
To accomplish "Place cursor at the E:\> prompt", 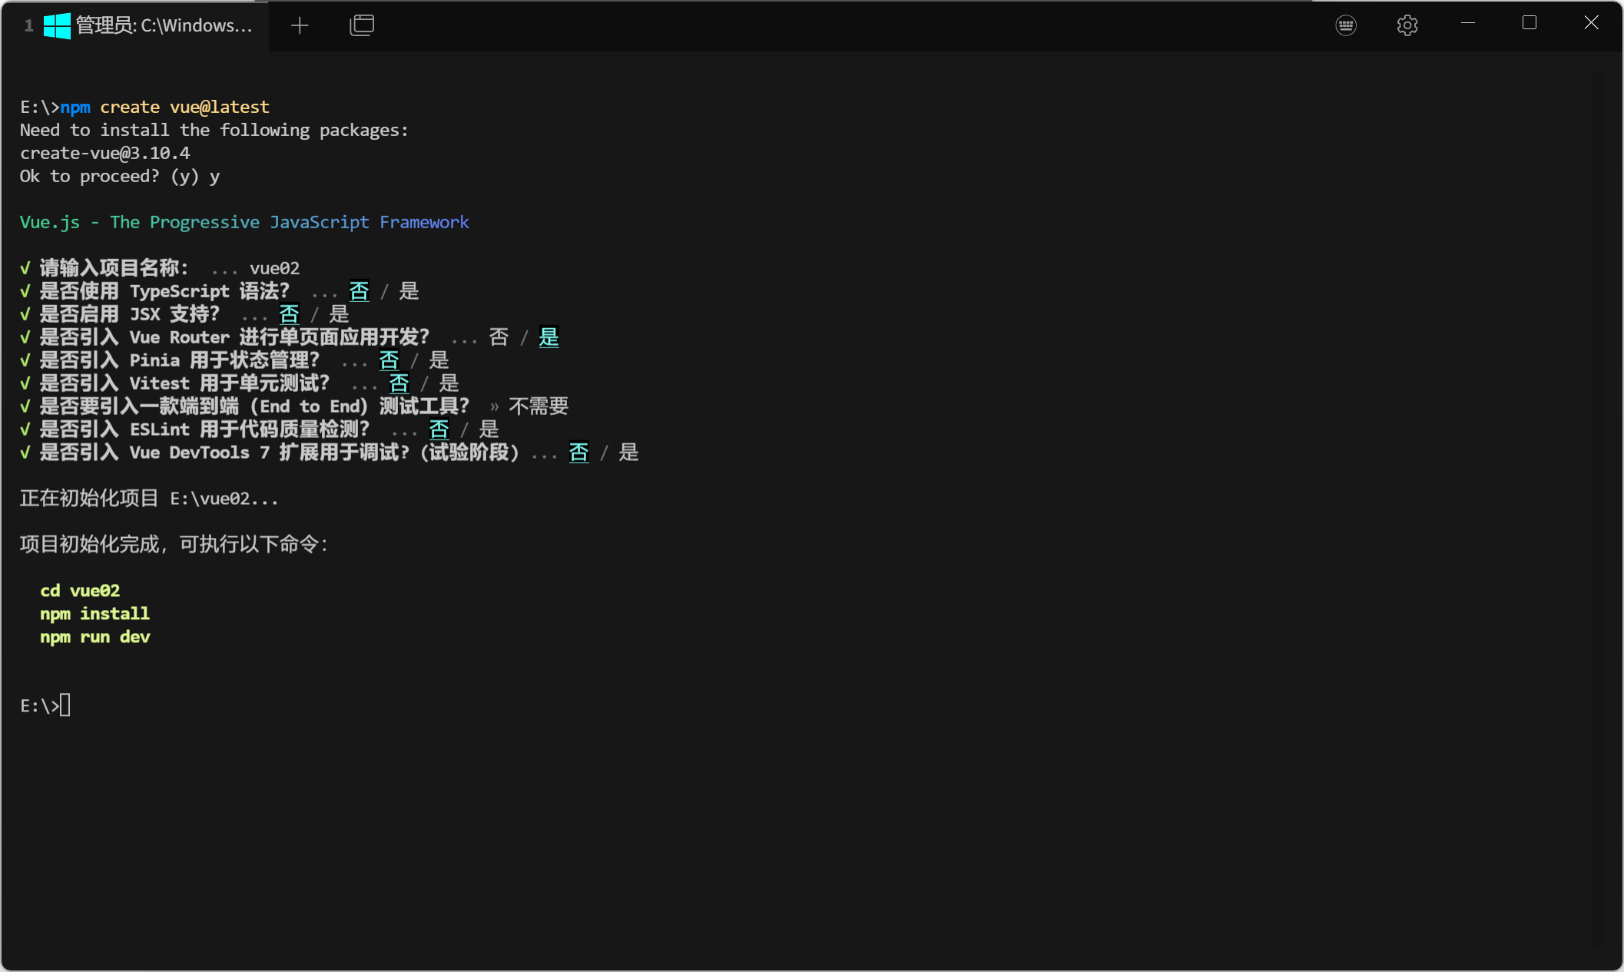I will pyautogui.click(x=45, y=705).
